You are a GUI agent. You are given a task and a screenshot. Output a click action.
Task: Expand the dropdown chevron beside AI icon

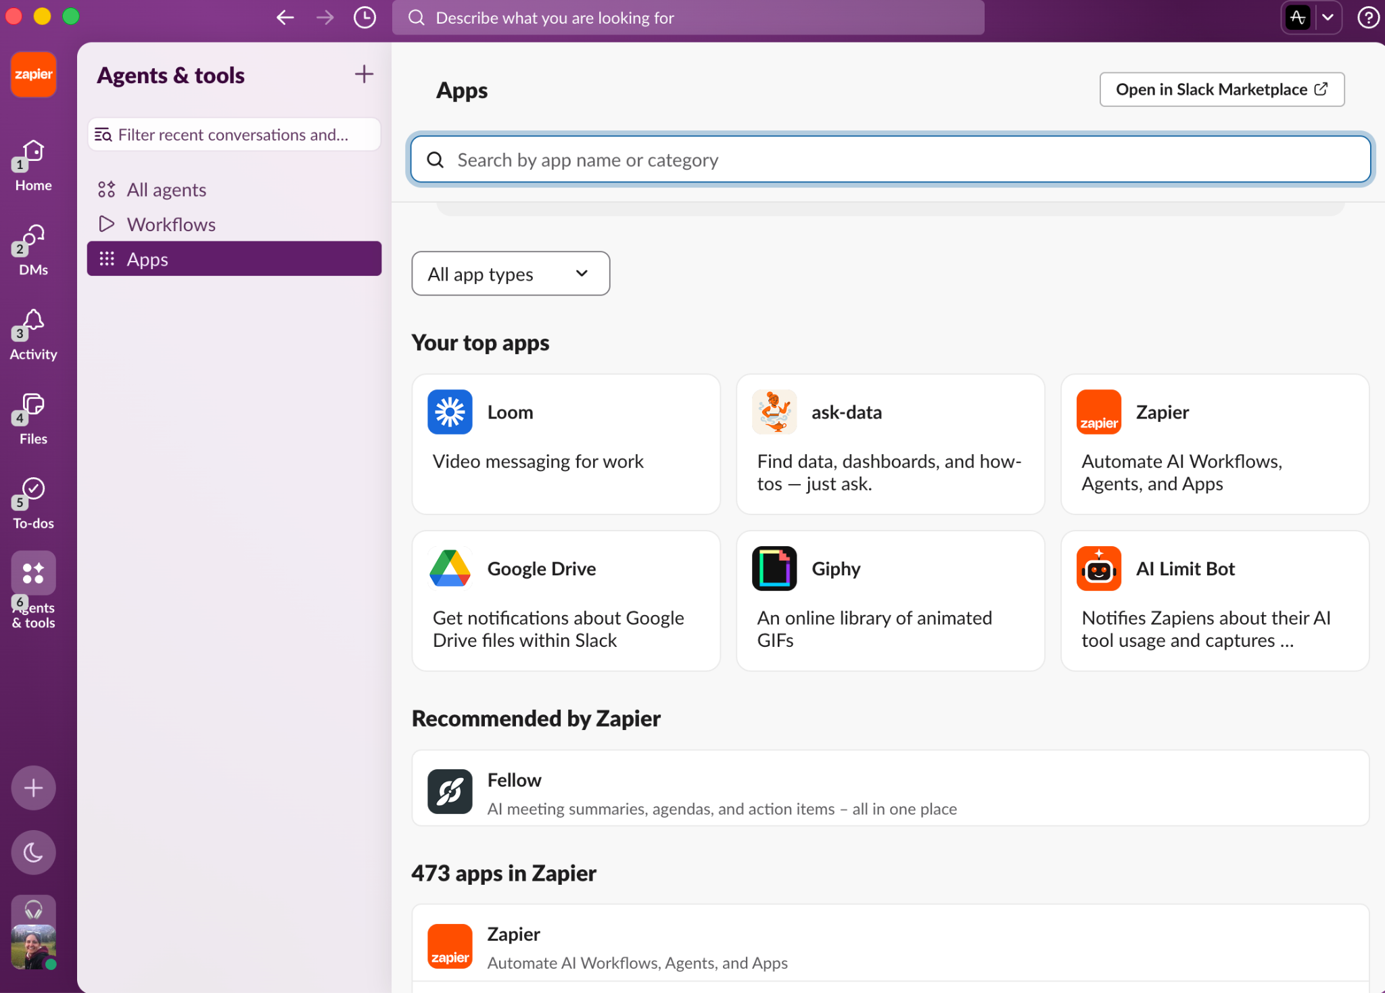click(x=1328, y=18)
